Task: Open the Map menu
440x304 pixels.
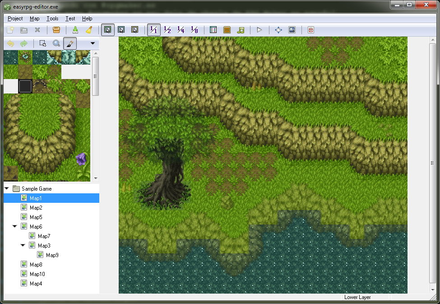Action: (34, 19)
